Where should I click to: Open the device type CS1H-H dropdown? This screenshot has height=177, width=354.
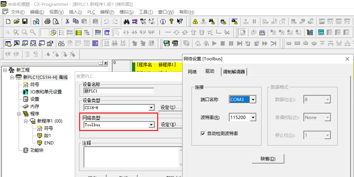(151, 108)
